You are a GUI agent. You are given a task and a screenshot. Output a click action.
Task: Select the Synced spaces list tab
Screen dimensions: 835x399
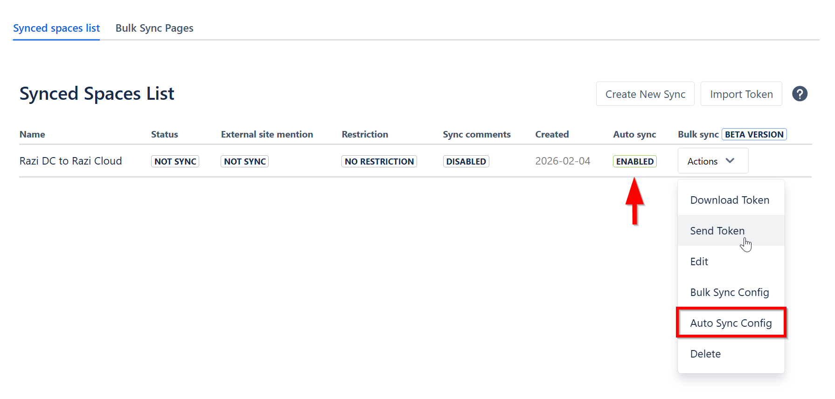coord(56,28)
